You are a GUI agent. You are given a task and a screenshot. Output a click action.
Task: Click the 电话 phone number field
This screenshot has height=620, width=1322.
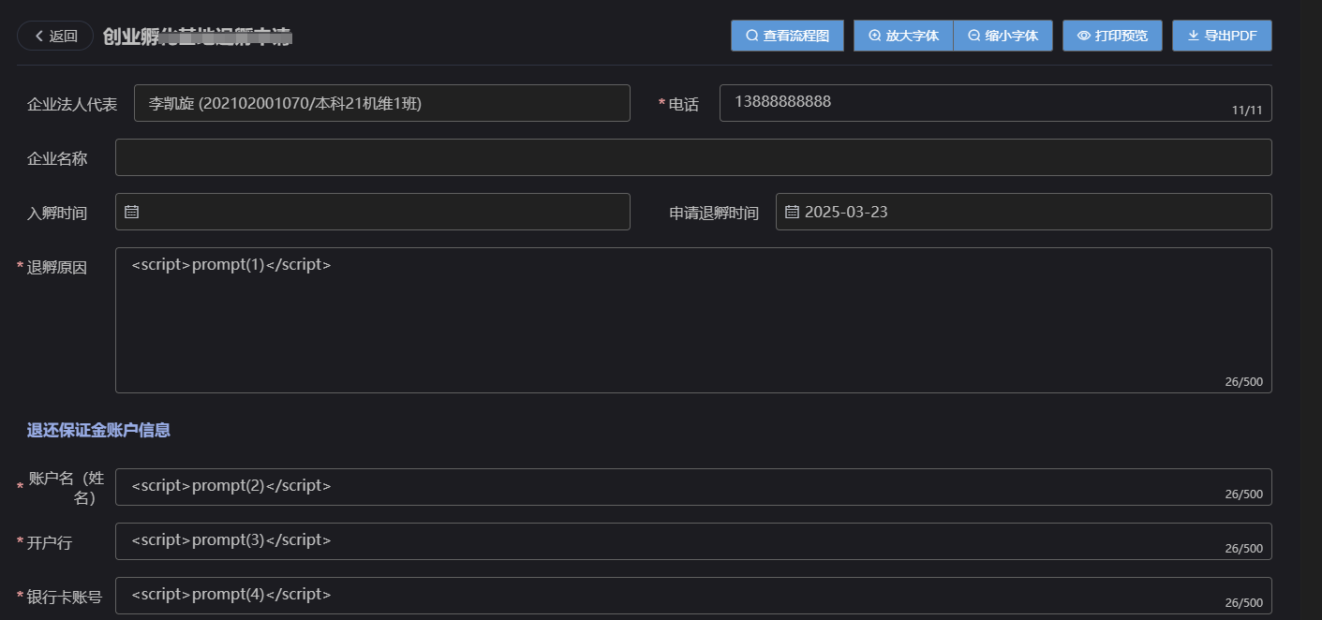pos(996,103)
